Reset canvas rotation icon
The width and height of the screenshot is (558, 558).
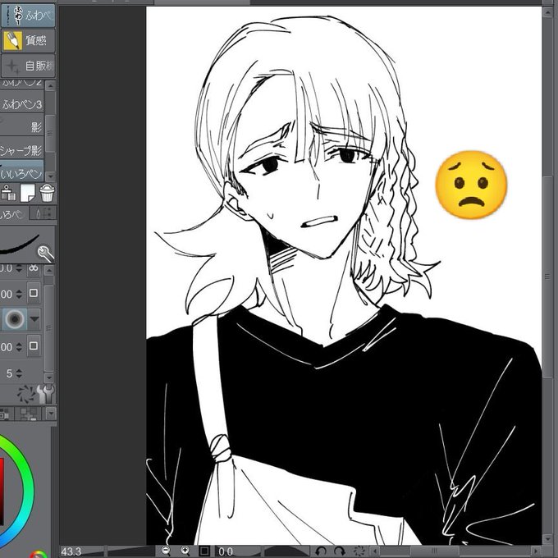(x=359, y=551)
